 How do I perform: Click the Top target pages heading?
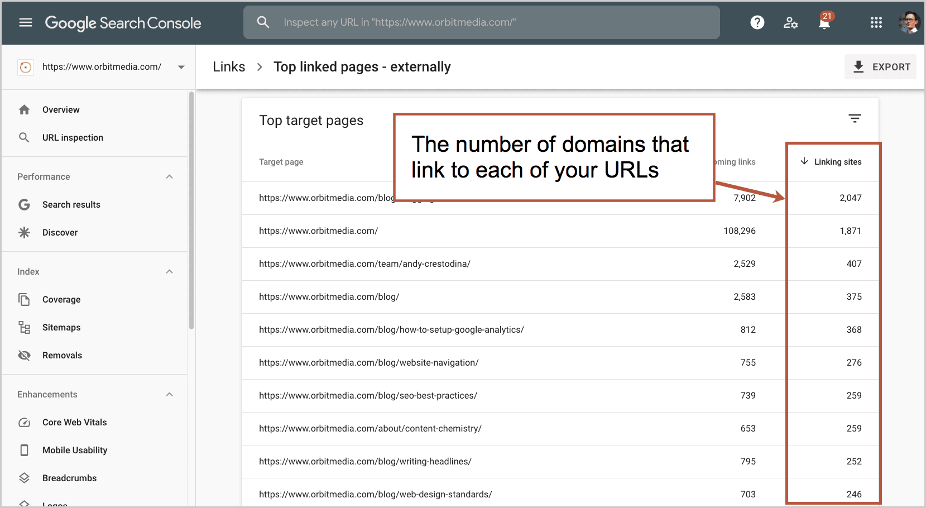[311, 121]
